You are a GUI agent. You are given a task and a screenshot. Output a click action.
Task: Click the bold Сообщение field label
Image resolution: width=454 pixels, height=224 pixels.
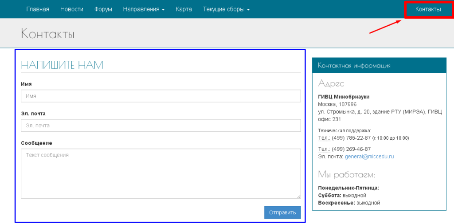pyautogui.click(x=36, y=143)
